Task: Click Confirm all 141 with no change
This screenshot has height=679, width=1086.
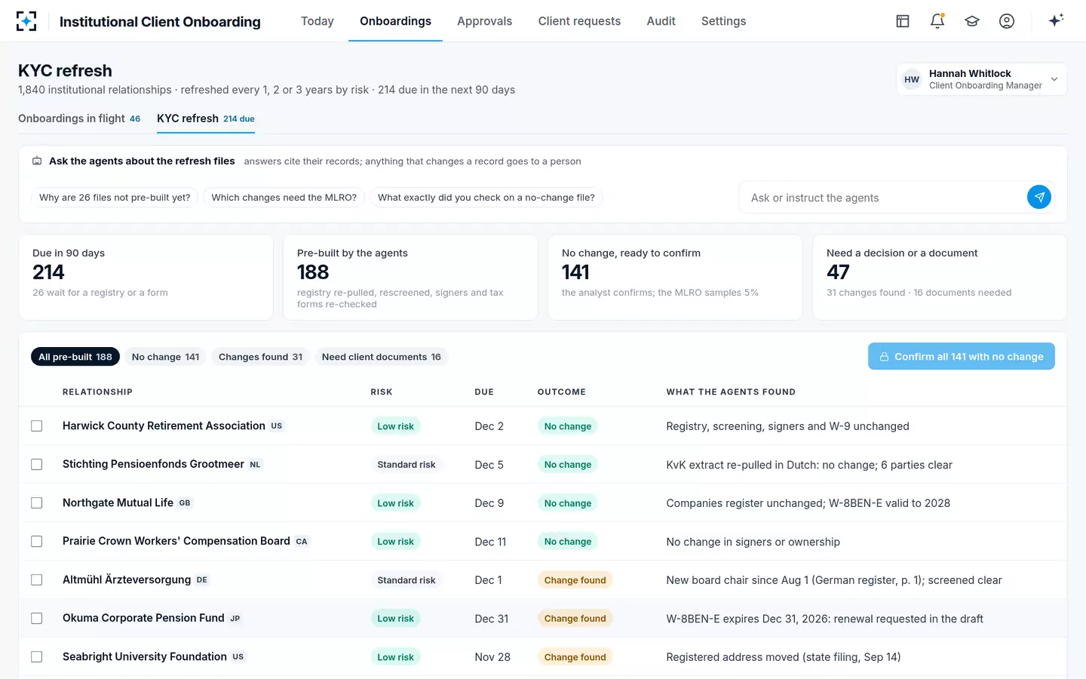Action: [962, 356]
